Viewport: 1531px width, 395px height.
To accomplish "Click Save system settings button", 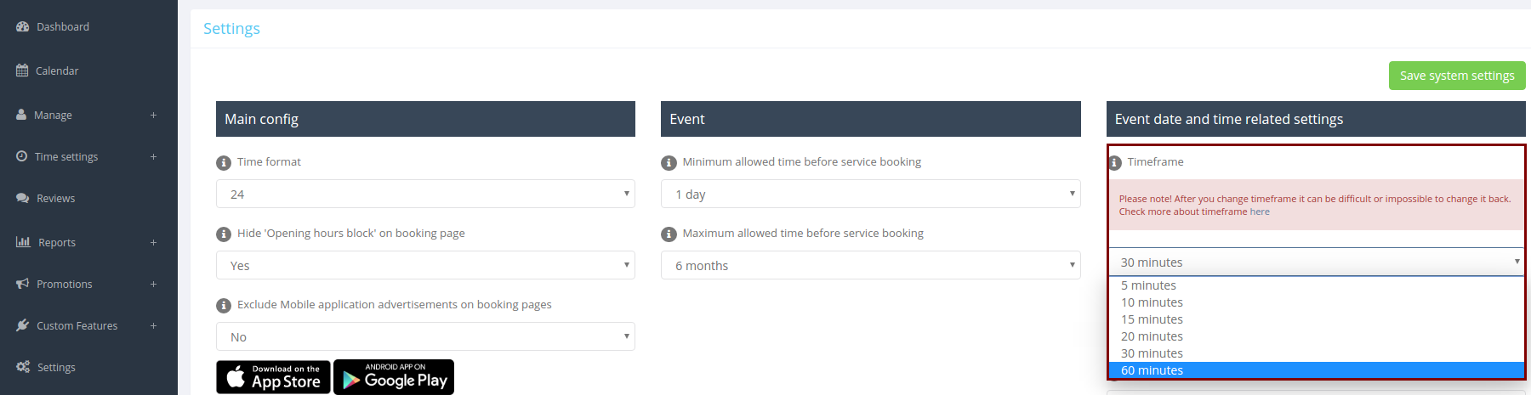I will (1456, 76).
